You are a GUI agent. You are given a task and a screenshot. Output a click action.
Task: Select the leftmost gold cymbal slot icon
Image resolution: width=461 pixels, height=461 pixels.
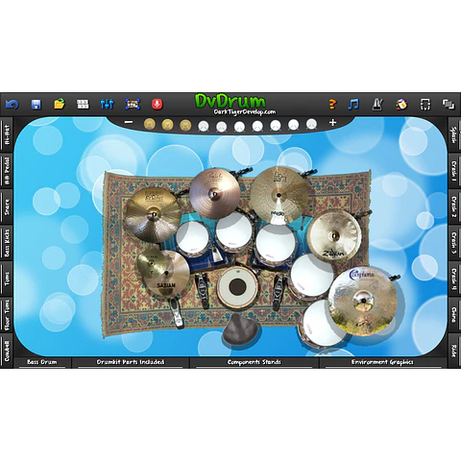(150, 124)
